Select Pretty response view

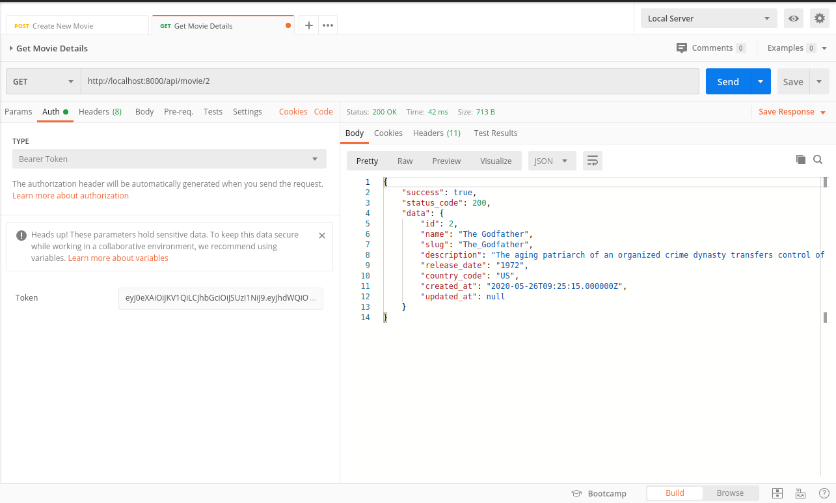pos(367,161)
